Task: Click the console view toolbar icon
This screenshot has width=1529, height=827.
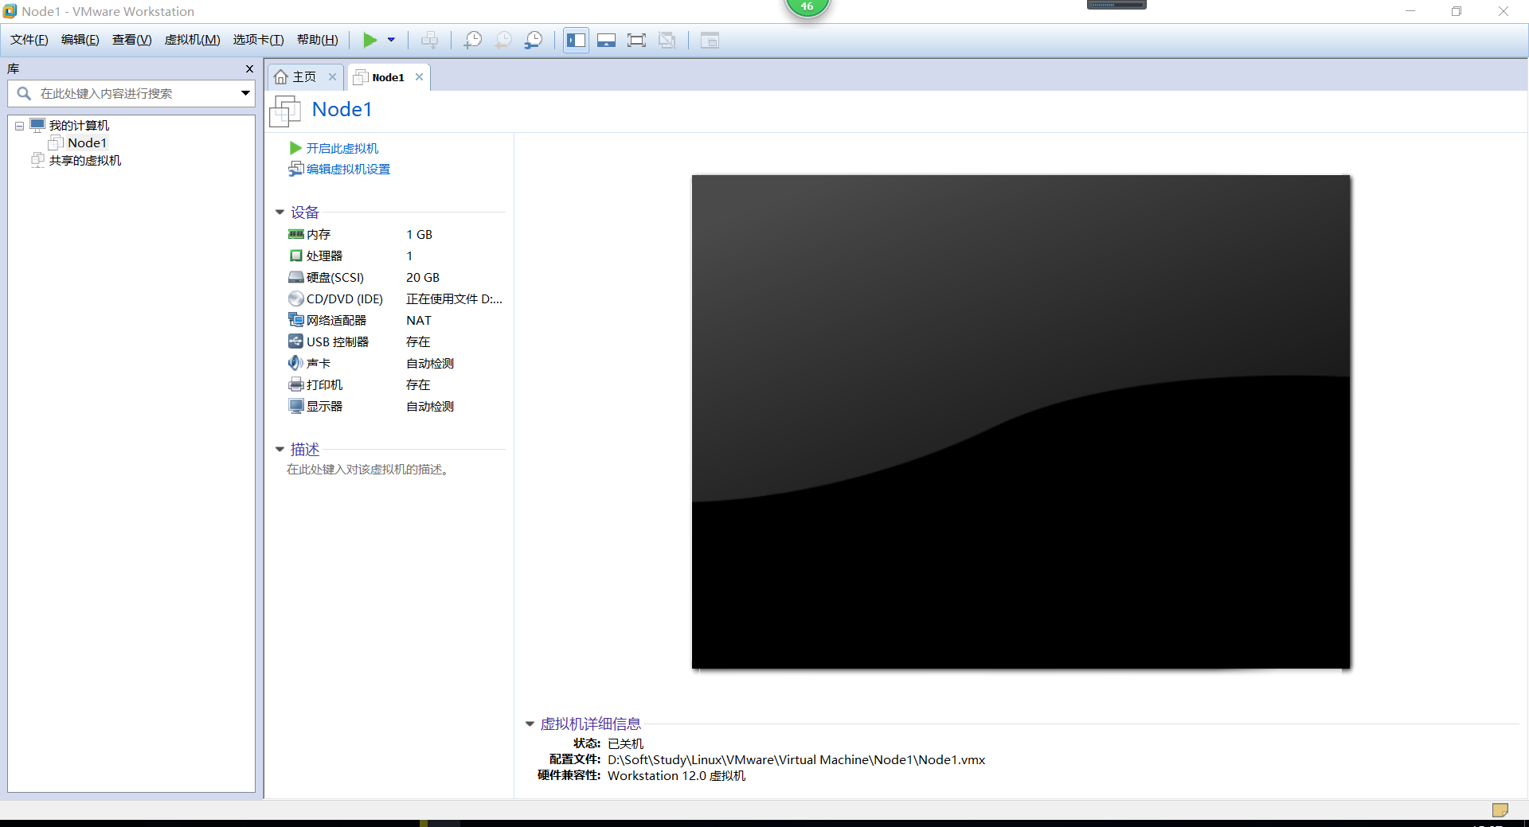Action: pyautogui.click(x=710, y=40)
